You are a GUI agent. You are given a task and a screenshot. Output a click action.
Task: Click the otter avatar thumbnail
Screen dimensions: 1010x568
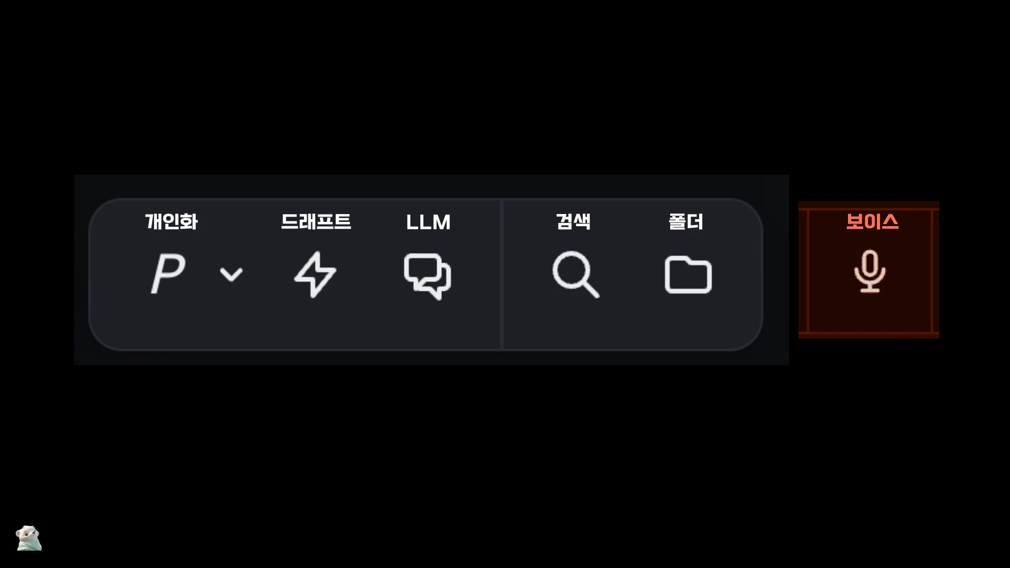click(28, 537)
